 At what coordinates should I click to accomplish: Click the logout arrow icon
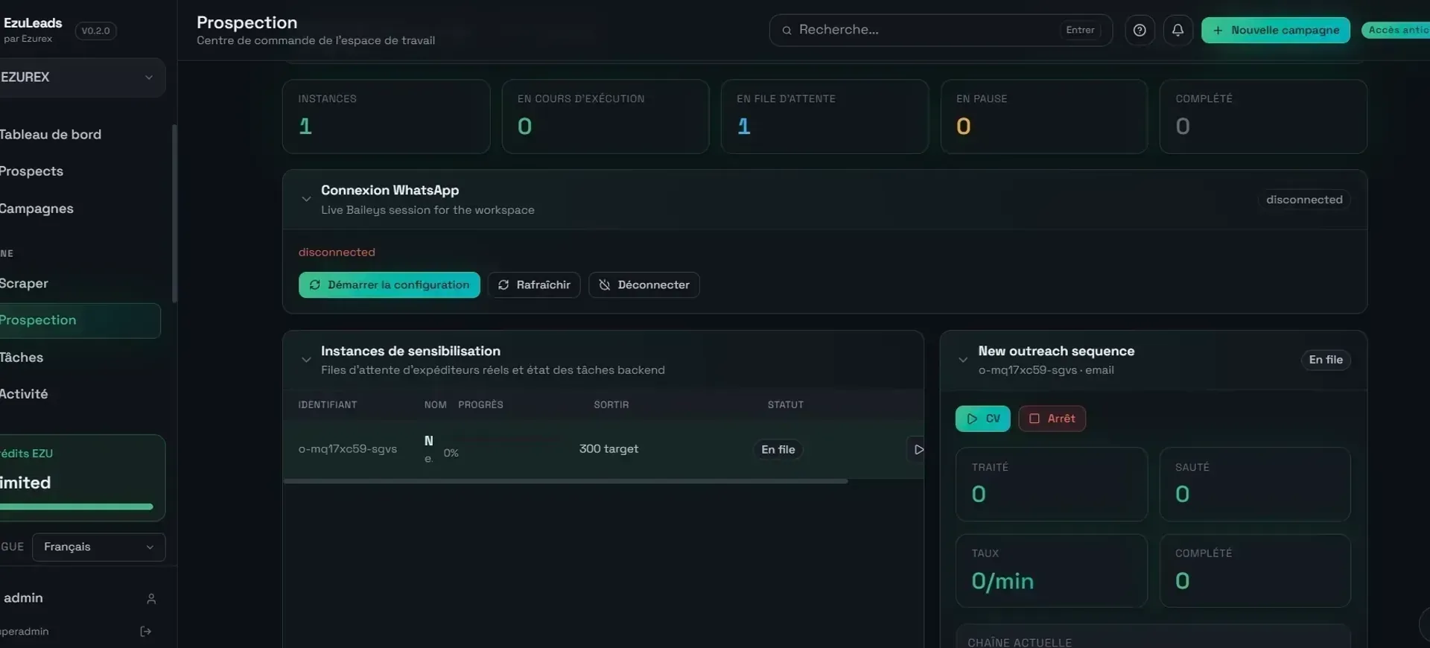[x=145, y=632]
